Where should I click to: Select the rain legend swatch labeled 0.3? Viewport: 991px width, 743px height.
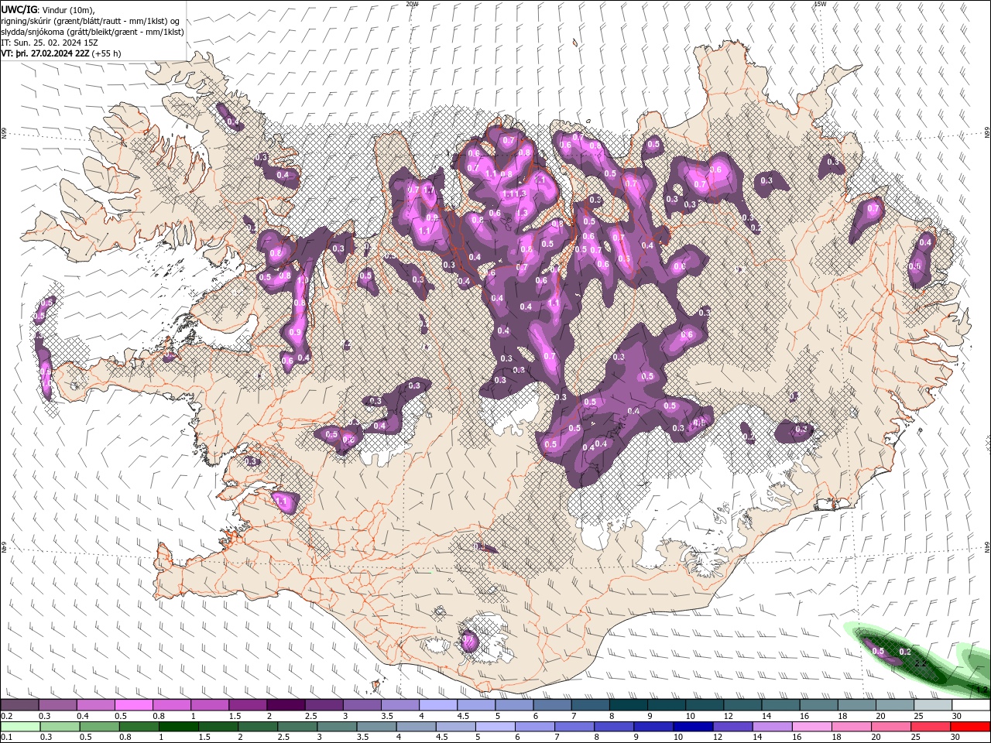click(60, 727)
